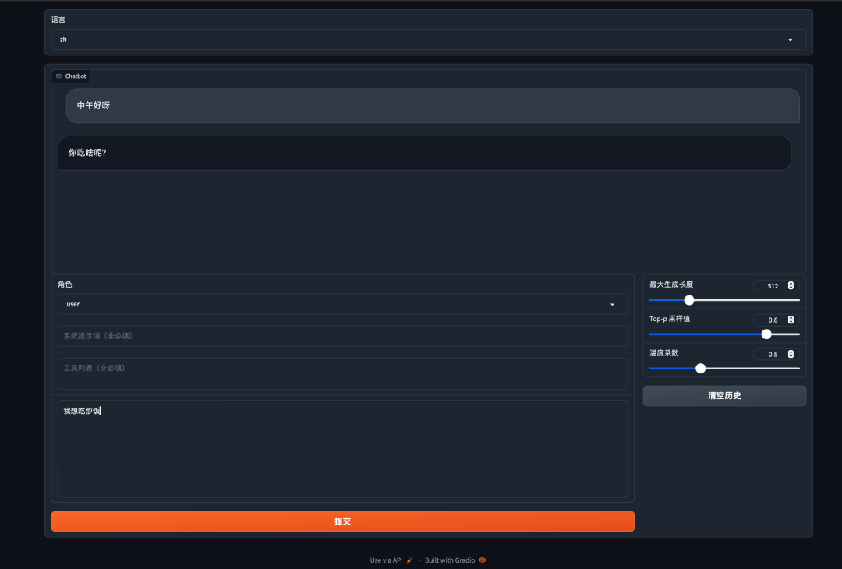Click stepper arrows on the 0.5 value

[791, 355]
